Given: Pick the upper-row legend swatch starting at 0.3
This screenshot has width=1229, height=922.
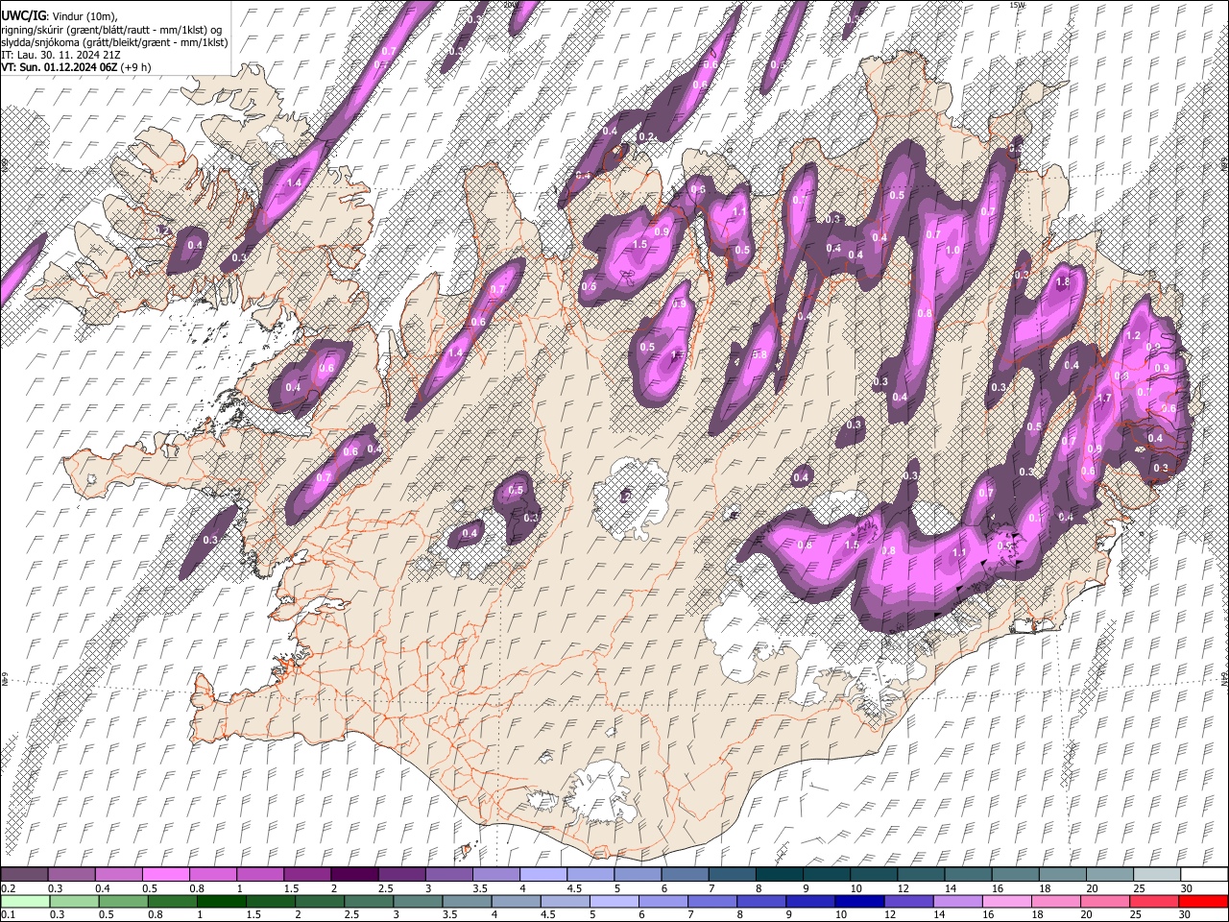Looking at the screenshot, I should coord(71,874).
